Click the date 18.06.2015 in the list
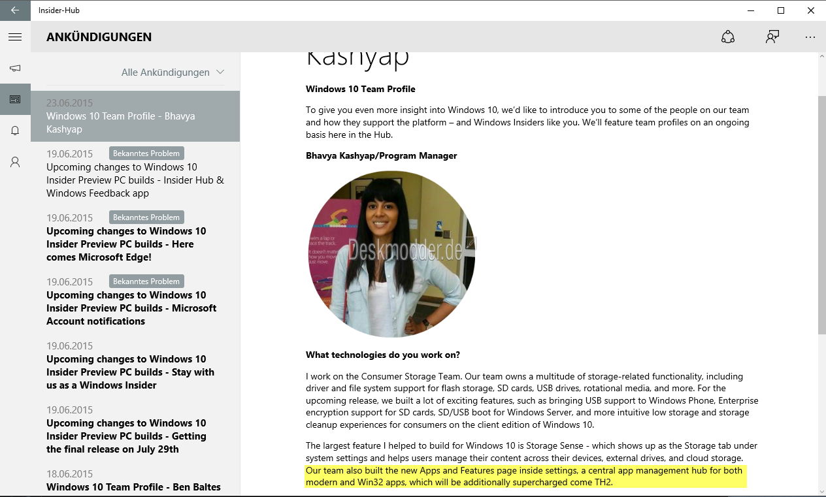Viewport: 826px width, 497px height. 69,474
